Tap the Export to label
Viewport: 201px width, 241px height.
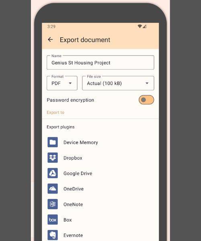(x=55, y=112)
